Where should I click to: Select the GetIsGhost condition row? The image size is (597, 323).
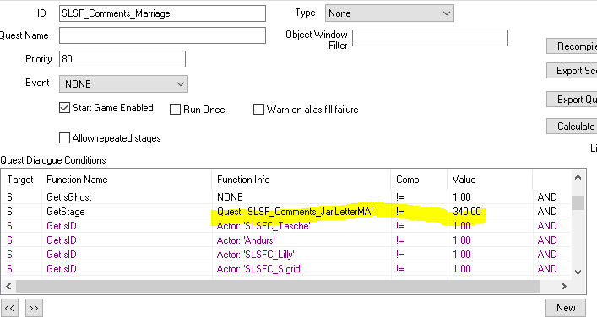pos(285,197)
